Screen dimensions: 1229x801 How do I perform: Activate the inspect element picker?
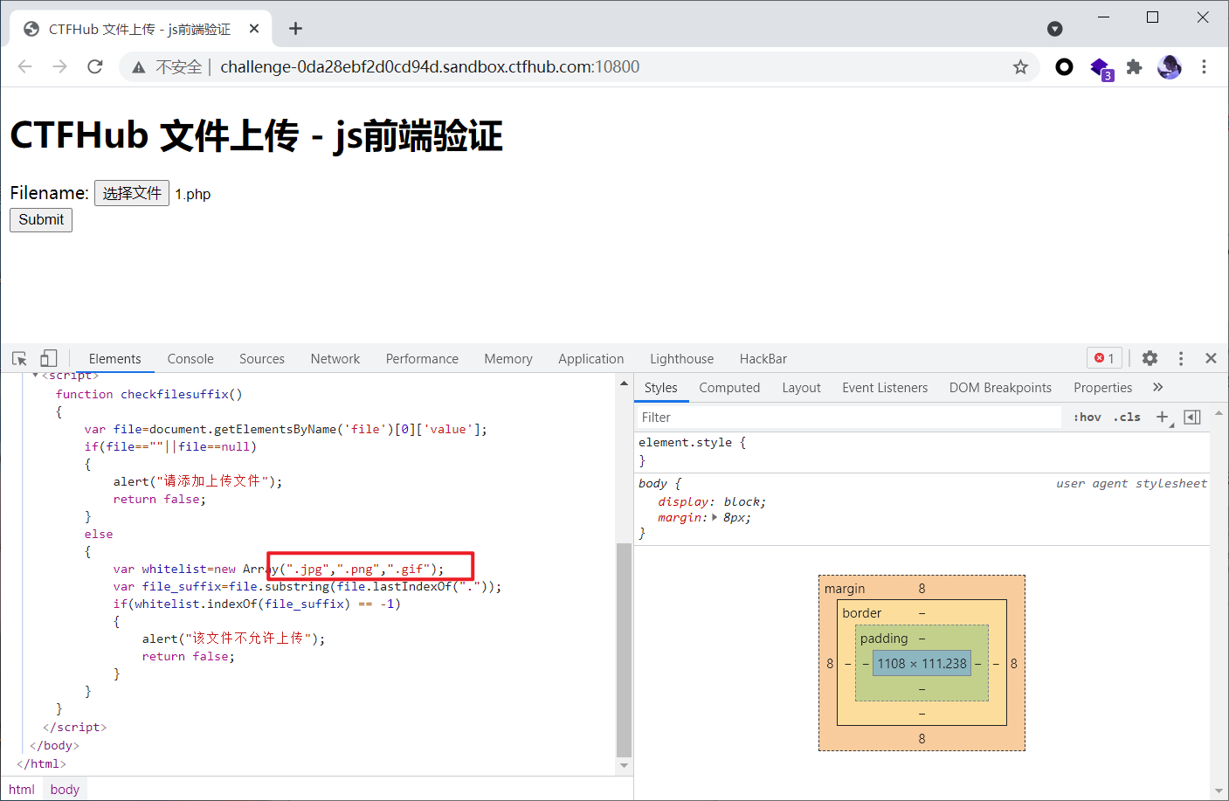pos(19,358)
